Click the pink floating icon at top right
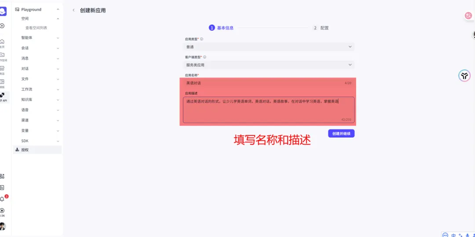The image size is (475, 237). pyautogui.click(x=469, y=15)
